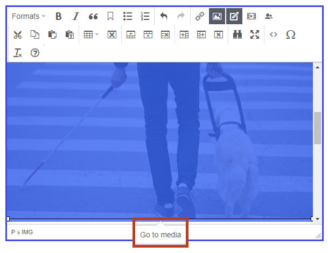Image resolution: width=328 pixels, height=253 pixels.
Task: Click the insert image button
Action: coord(217,16)
